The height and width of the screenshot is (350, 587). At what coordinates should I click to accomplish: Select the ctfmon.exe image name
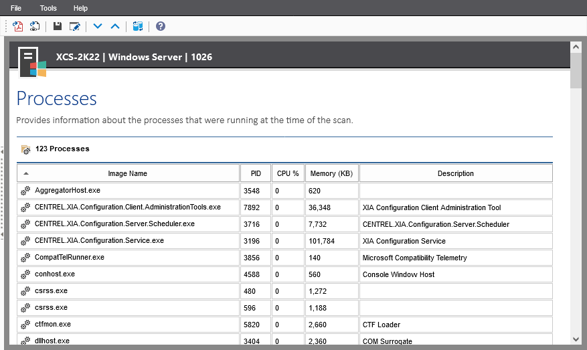coord(52,324)
